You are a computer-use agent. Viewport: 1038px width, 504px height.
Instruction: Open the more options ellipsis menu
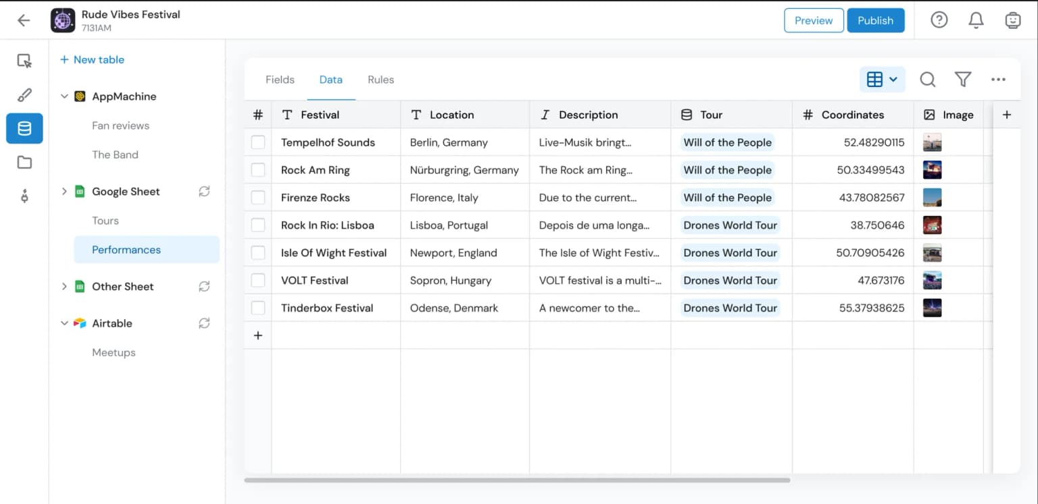(999, 79)
